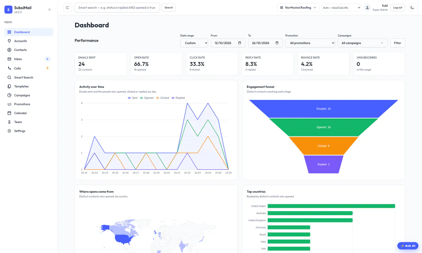Click the Accounts plug icon
Screen dimensions: 422x253
tap(9, 41)
